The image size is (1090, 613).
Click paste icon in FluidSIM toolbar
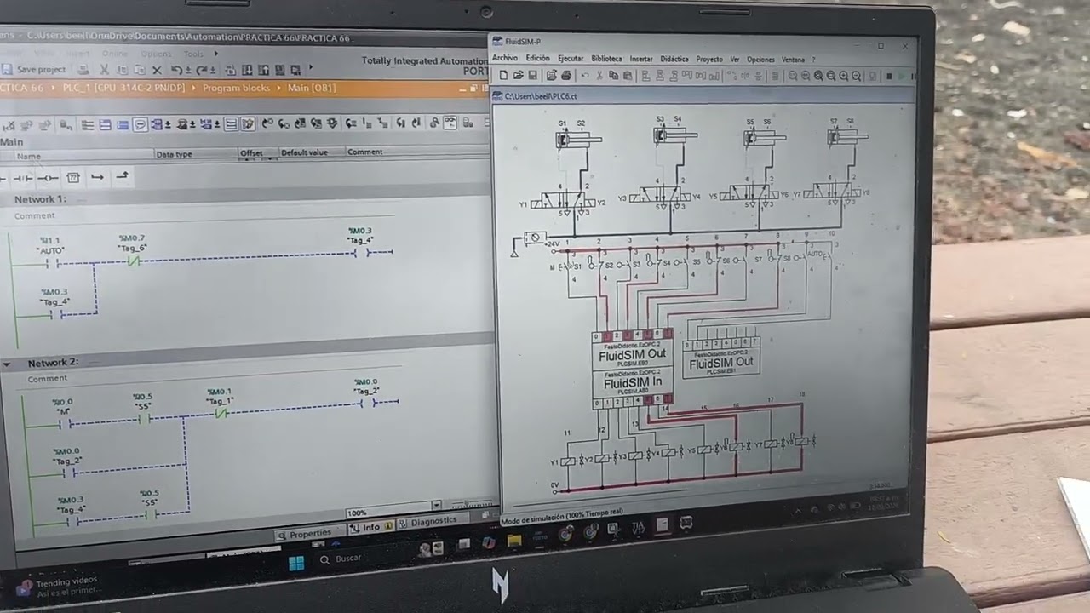[627, 76]
